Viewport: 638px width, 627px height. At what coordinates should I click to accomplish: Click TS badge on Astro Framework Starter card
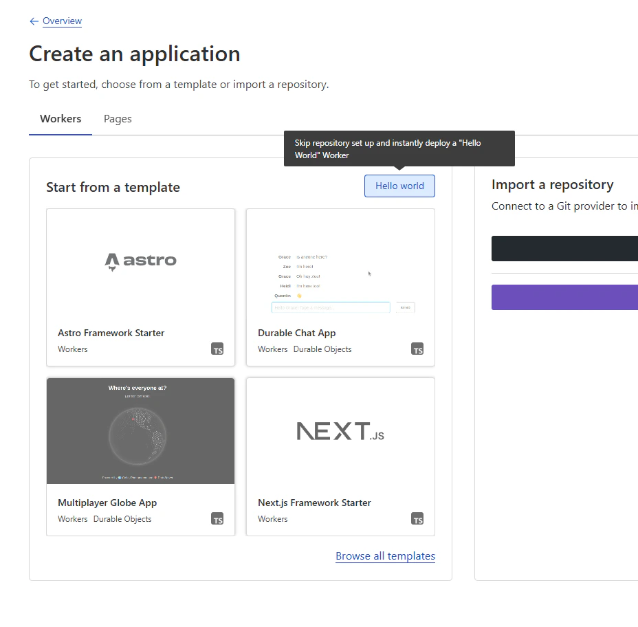217,349
